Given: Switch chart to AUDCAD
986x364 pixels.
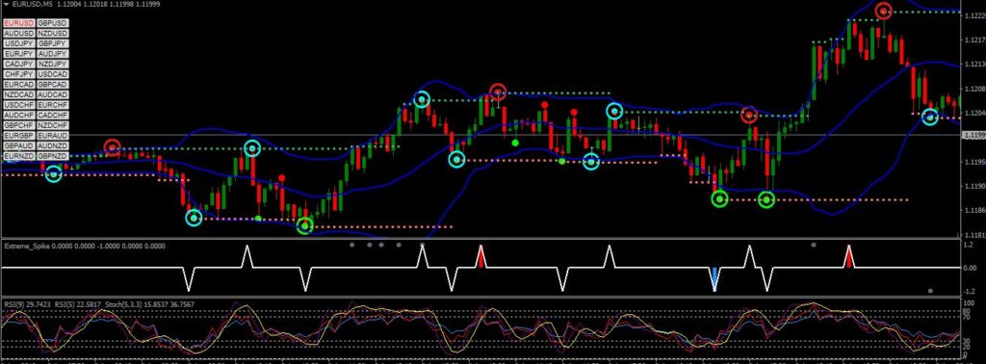Looking at the screenshot, I should 52,94.
